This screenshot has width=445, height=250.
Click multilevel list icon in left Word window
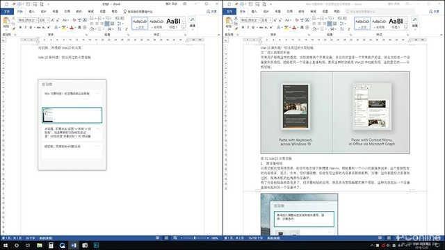107,18
